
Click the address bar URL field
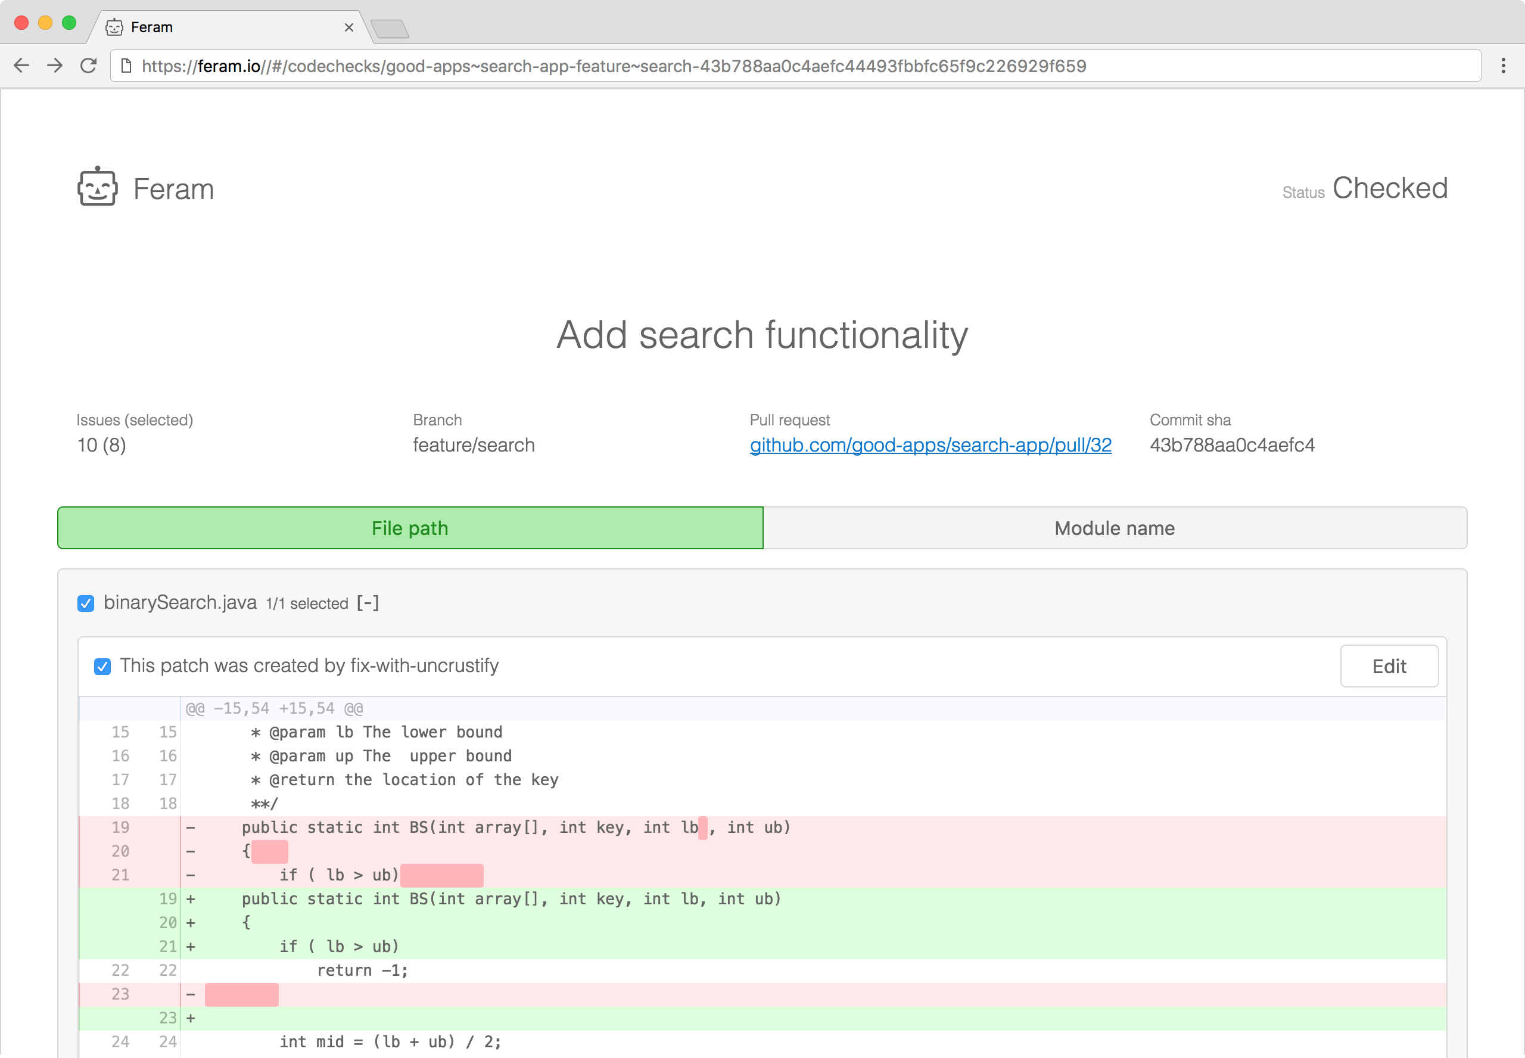coord(795,66)
